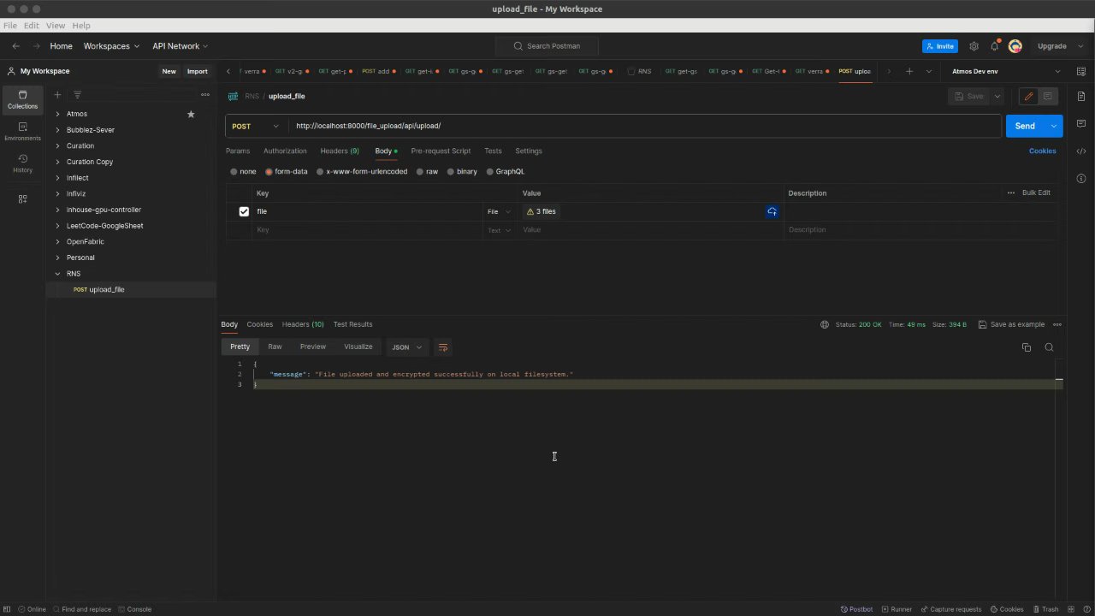
Task: Open the Collections sidebar panel
Action: click(x=22, y=99)
